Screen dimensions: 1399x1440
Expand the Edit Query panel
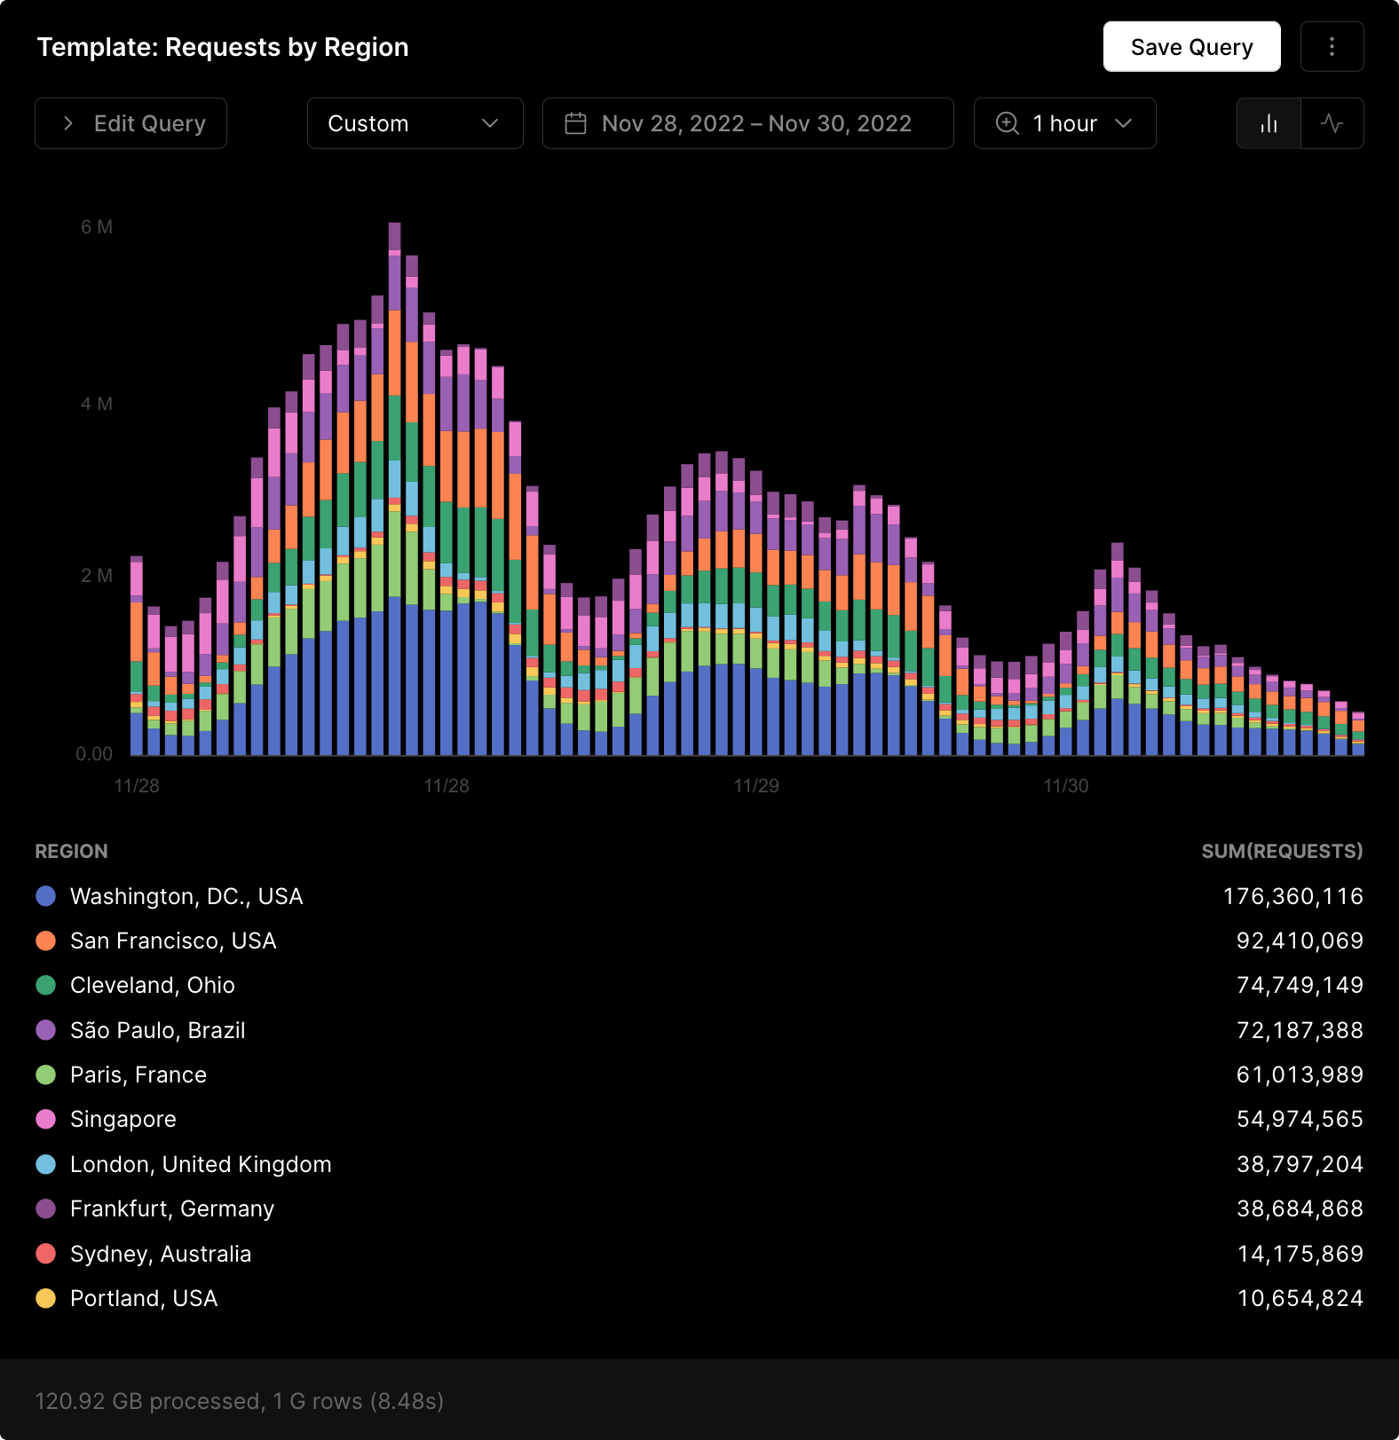click(x=131, y=123)
